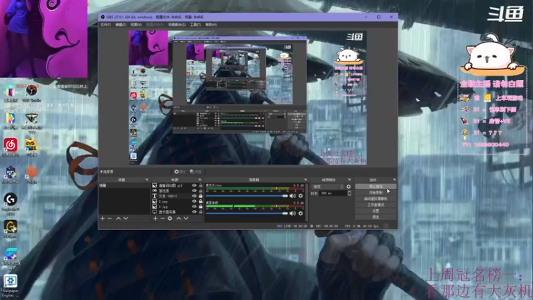Toggle visibility of the 显示器采集 source
The height and width of the screenshot is (300, 533).
194,212
